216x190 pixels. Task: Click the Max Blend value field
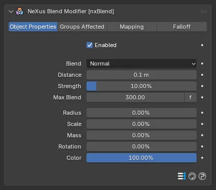(x=135, y=97)
